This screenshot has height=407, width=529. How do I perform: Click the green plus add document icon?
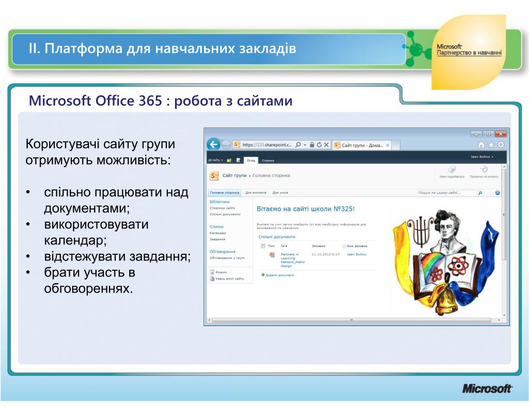pyautogui.click(x=263, y=275)
